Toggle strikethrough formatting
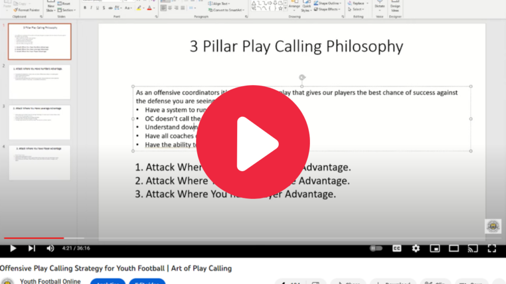Screen dimensions: 506x284 (110, 8)
